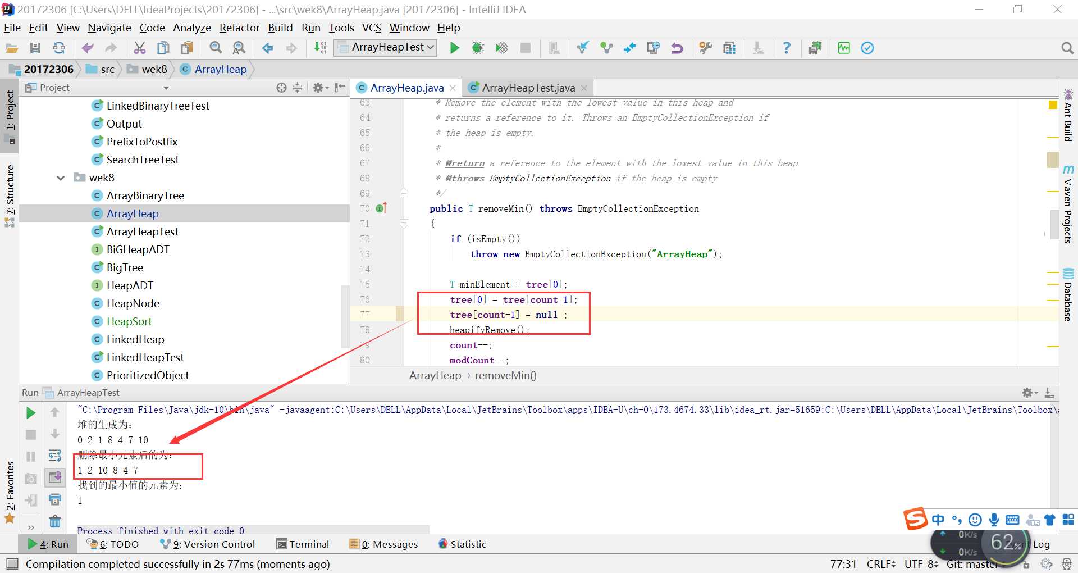Run ArrayHeapTest with green play icon
Viewport: 1078px width, 573px height.
455,48
